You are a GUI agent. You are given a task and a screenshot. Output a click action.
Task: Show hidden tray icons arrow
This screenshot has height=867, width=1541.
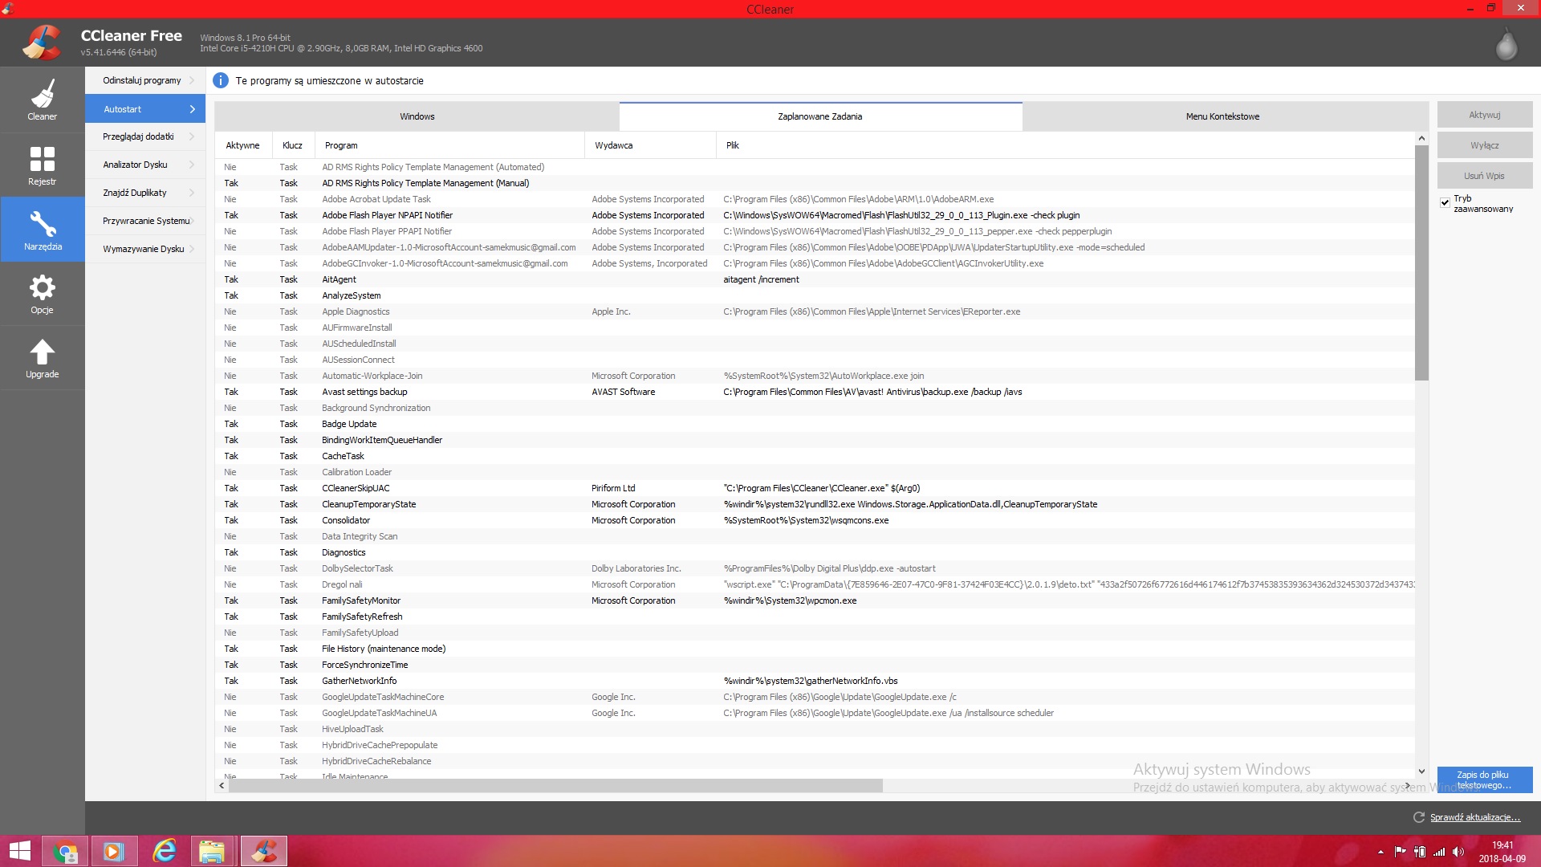coord(1380,852)
